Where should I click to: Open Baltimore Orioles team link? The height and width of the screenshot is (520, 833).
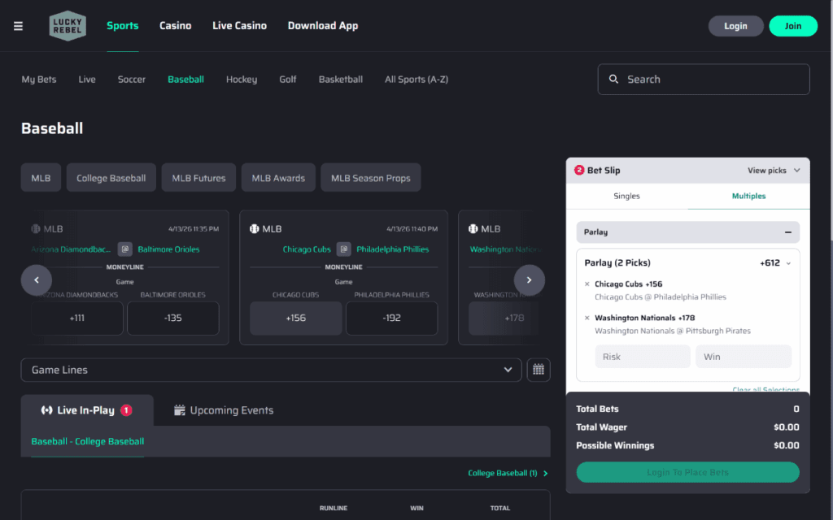coord(168,249)
